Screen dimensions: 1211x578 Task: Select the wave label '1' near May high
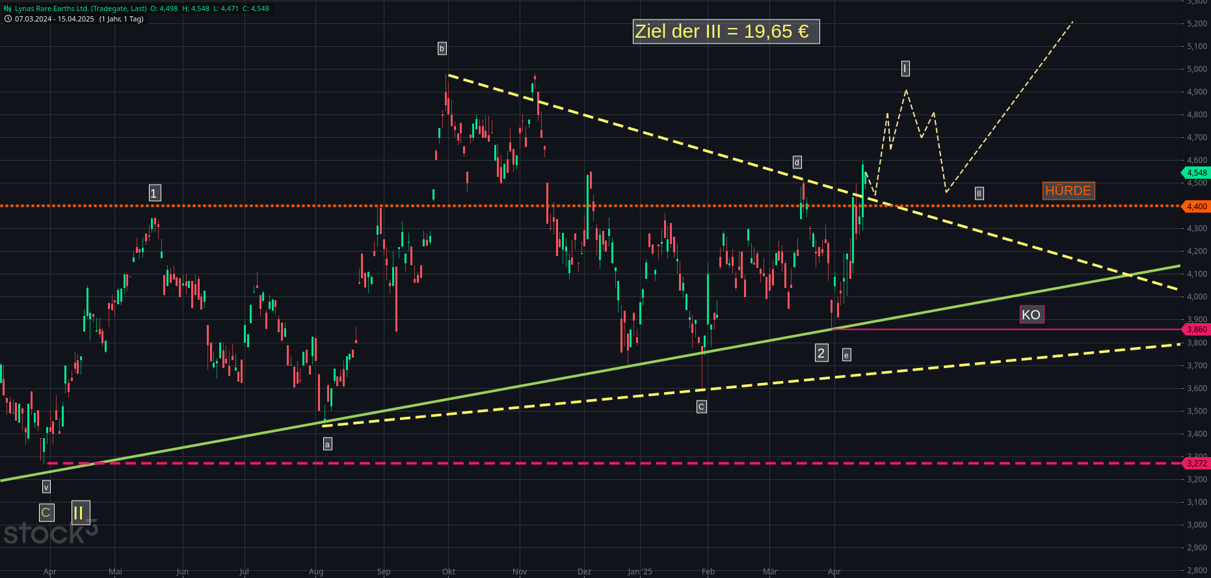pos(153,193)
